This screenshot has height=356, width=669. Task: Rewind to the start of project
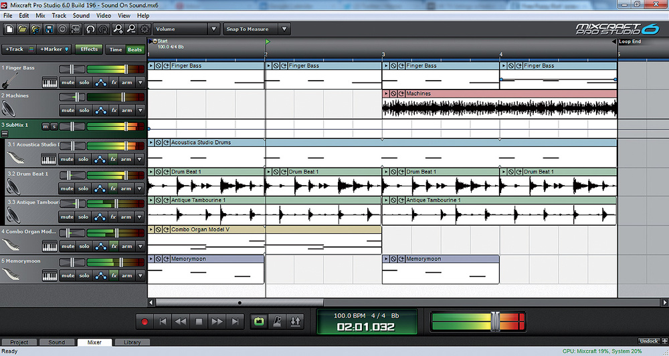click(x=163, y=321)
